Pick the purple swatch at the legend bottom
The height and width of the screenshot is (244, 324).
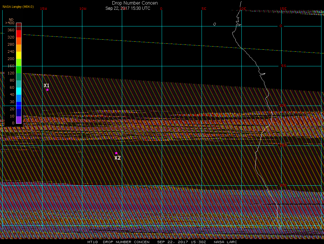[x=19, y=120]
